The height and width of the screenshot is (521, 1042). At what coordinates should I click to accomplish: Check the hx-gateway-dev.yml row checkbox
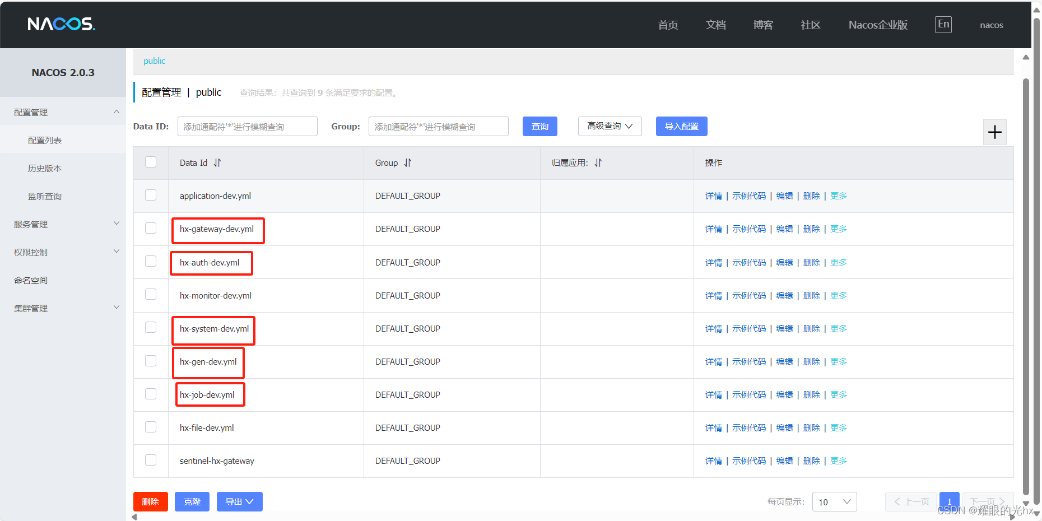pos(151,228)
